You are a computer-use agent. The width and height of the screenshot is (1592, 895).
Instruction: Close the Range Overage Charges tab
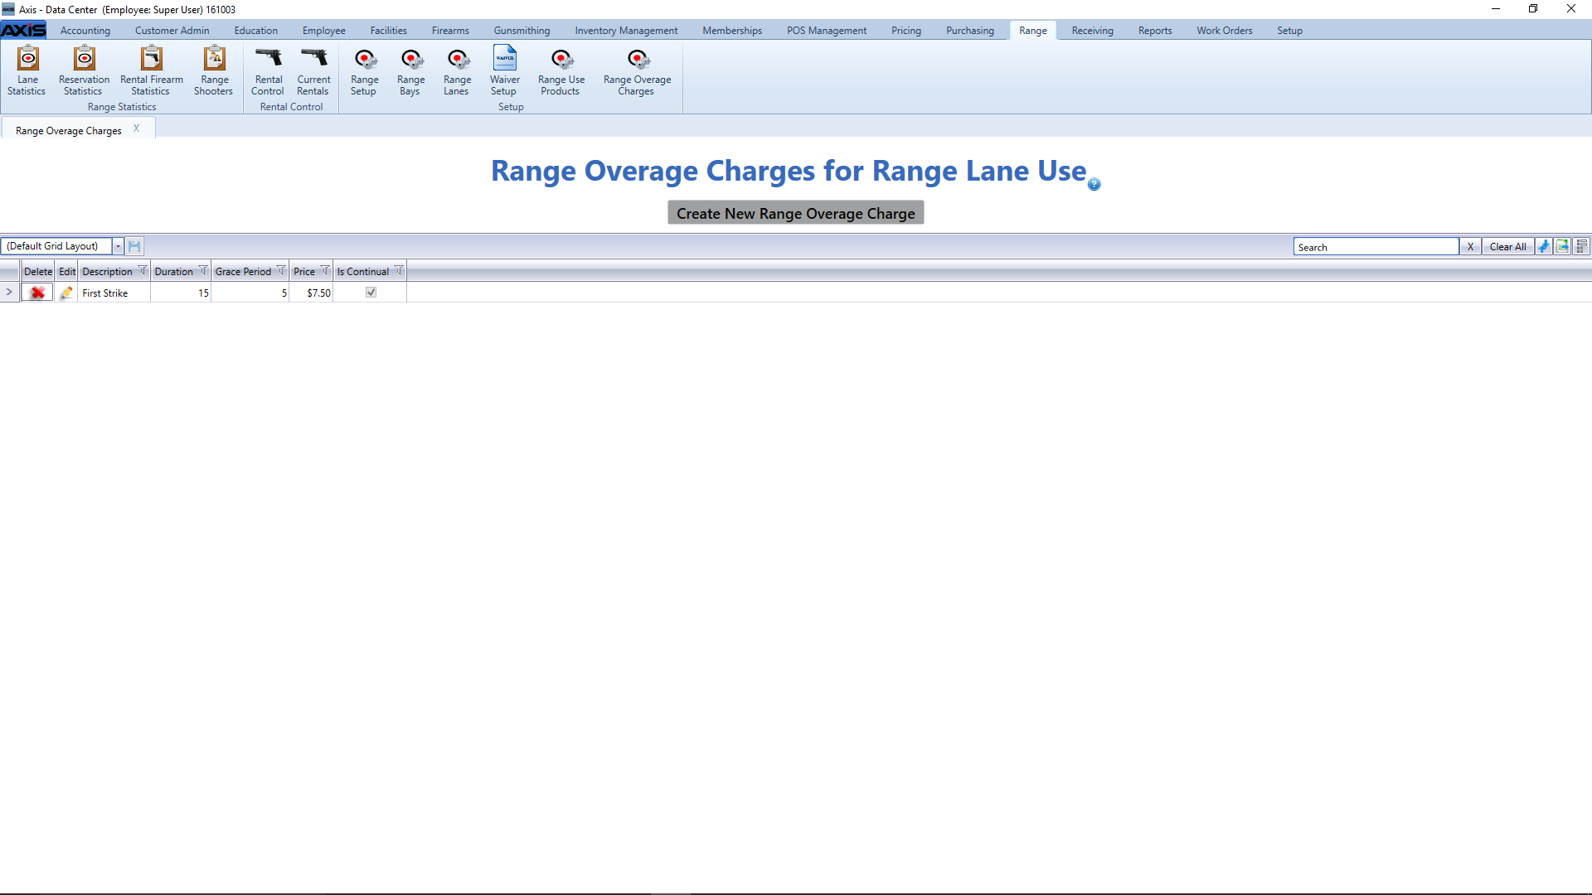click(137, 128)
